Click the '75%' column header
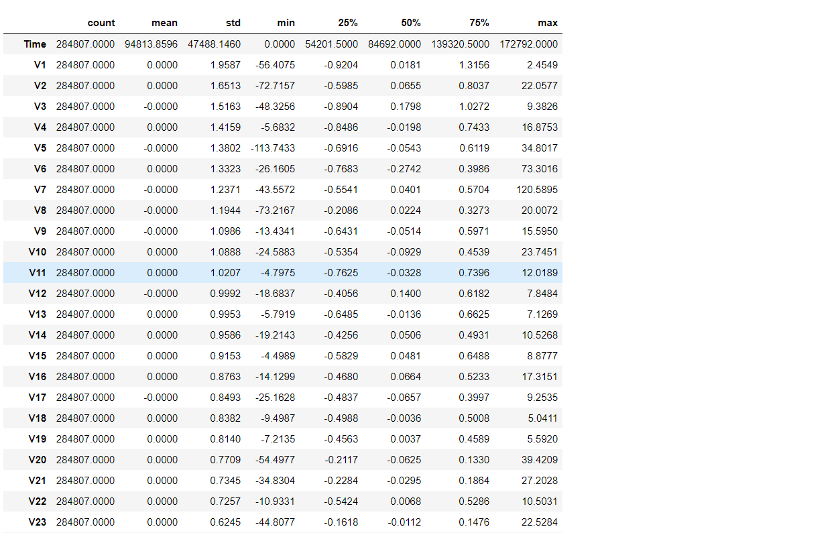The image size is (838, 533). tap(479, 23)
